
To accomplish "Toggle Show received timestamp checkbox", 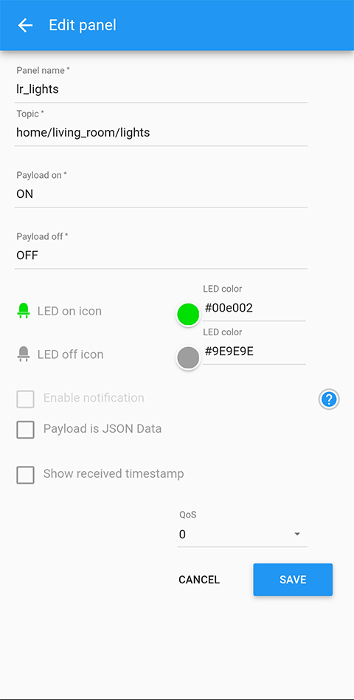I will pos(25,475).
